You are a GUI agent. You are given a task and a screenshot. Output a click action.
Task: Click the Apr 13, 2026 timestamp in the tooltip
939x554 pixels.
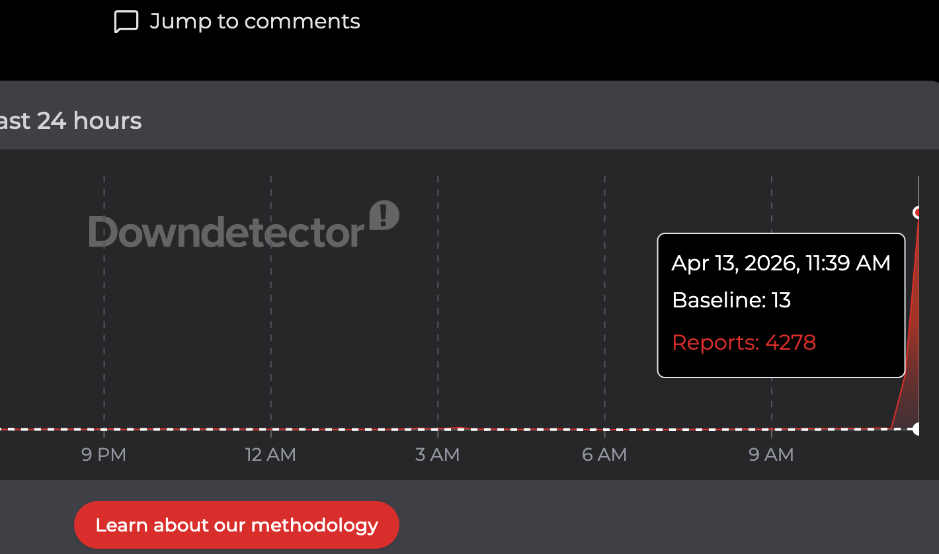click(781, 262)
